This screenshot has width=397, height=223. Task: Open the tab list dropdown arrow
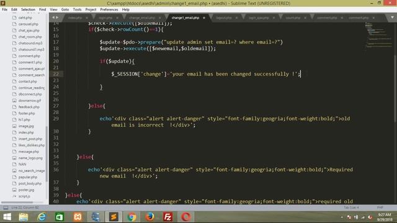point(392,17)
